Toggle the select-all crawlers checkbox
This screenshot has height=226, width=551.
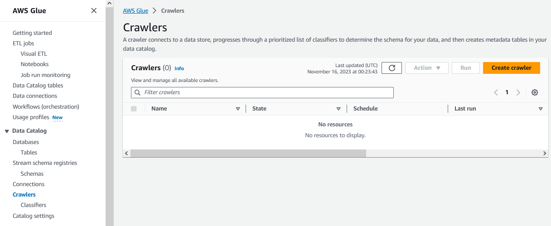[134, 109]
